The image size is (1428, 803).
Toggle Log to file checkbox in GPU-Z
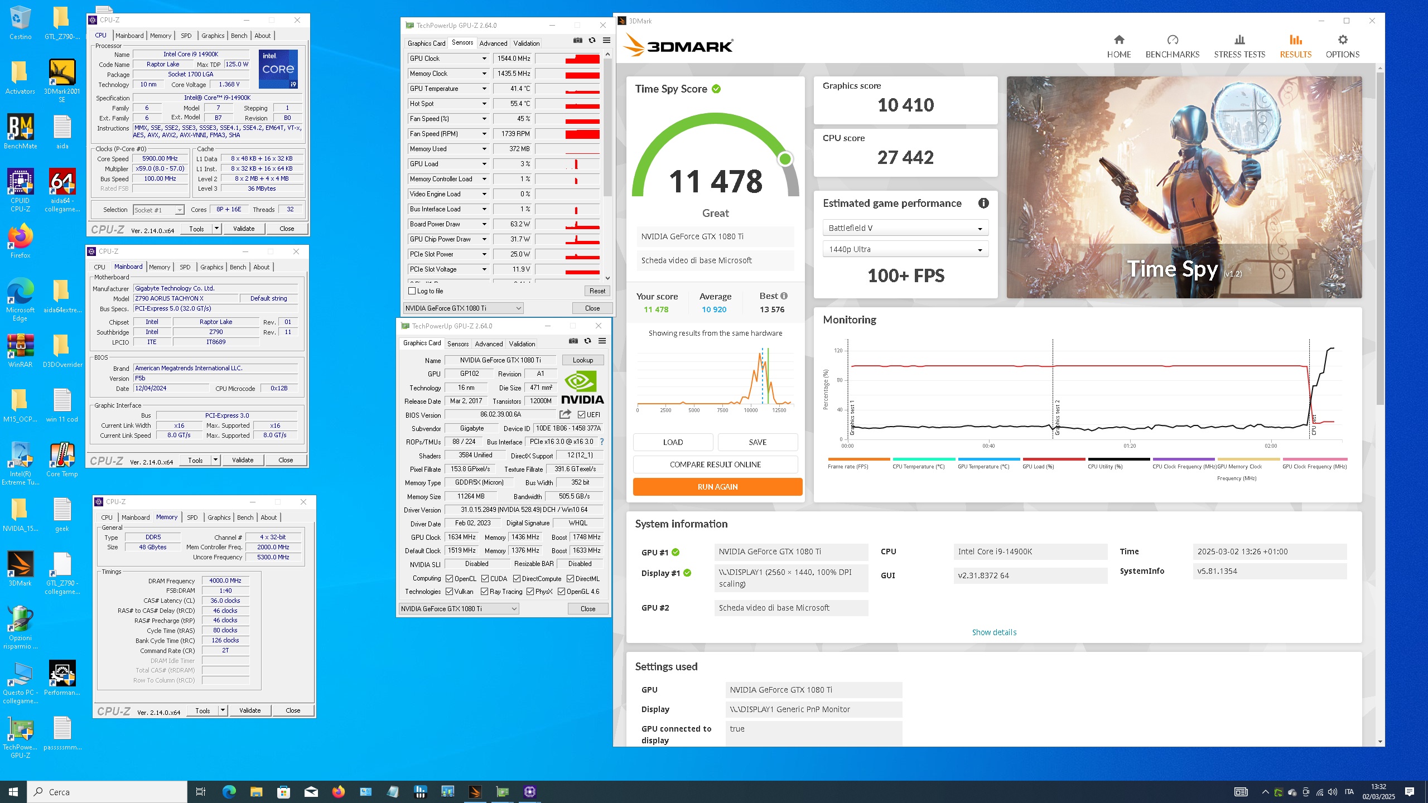[412, 291]
